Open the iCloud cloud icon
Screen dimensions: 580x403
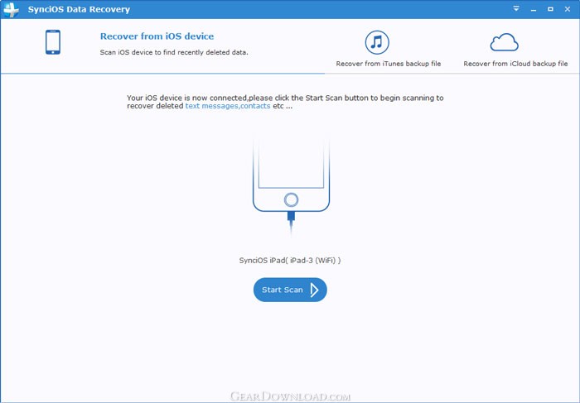tap(504, 42)
